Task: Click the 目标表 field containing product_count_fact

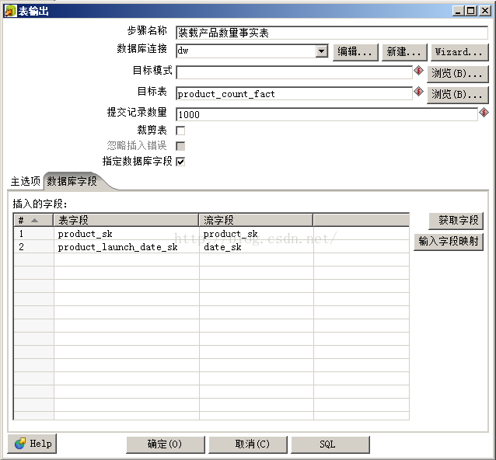Action: [294, 94]
